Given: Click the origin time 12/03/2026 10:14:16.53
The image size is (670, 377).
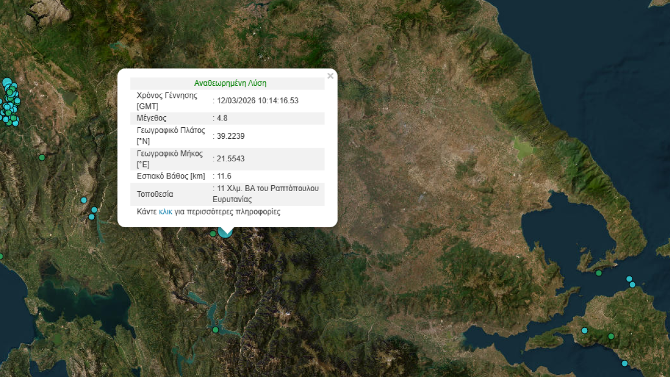Looking at the screenshot, I should [258, 101].
